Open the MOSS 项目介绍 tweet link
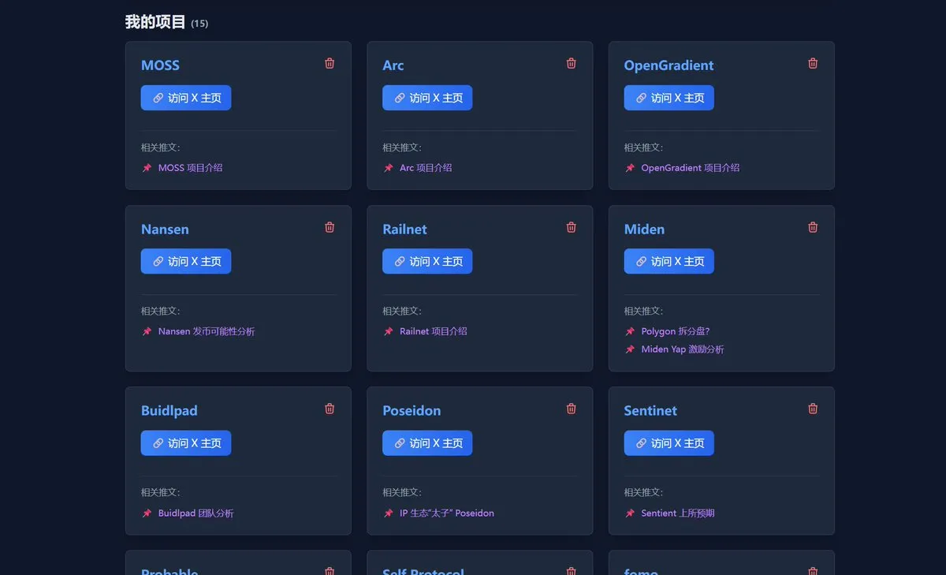Screen dimensions: 946x575 point(190,168)
